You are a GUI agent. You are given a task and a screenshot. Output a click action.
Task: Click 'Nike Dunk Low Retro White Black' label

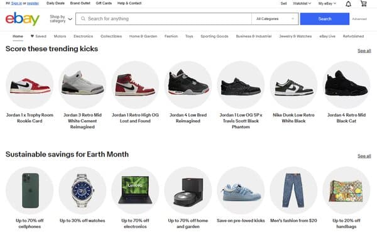[293, 118]
